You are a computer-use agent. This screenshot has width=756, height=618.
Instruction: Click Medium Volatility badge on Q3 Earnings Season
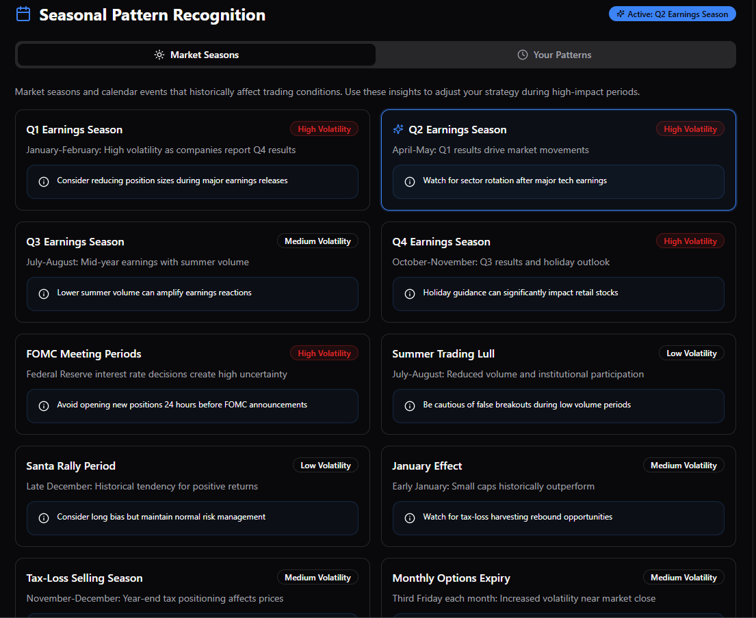pos(317,241)
